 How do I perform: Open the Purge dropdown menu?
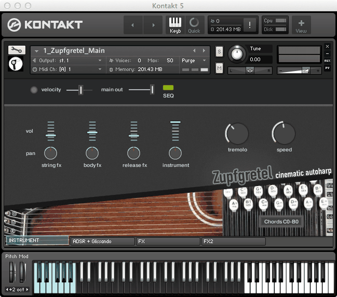pyautogui.click(x=194, y=61)
